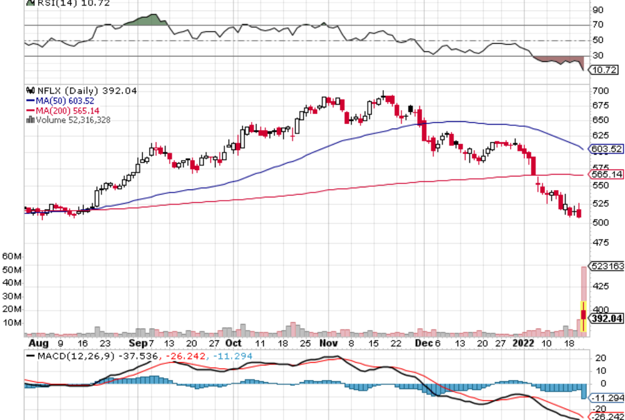
Task: Click the volume bars icon beside Volume legend
Action: click(29, 120)
